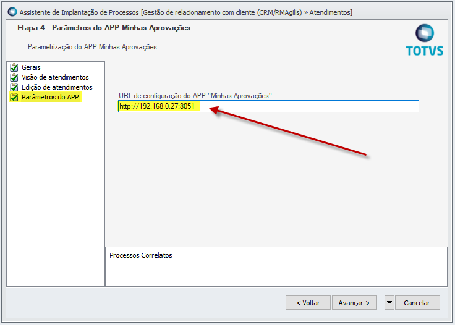Image resolution: width=455 pixels, height=325 pixels.
Task: Click the Etapa 4 heading text
Action: click(104, 28)
